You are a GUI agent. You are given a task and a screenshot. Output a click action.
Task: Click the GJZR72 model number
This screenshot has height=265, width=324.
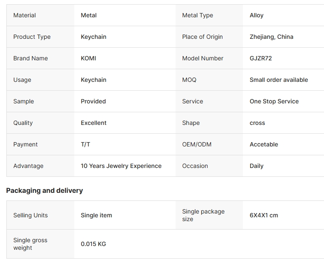click(x=261, y=58)
